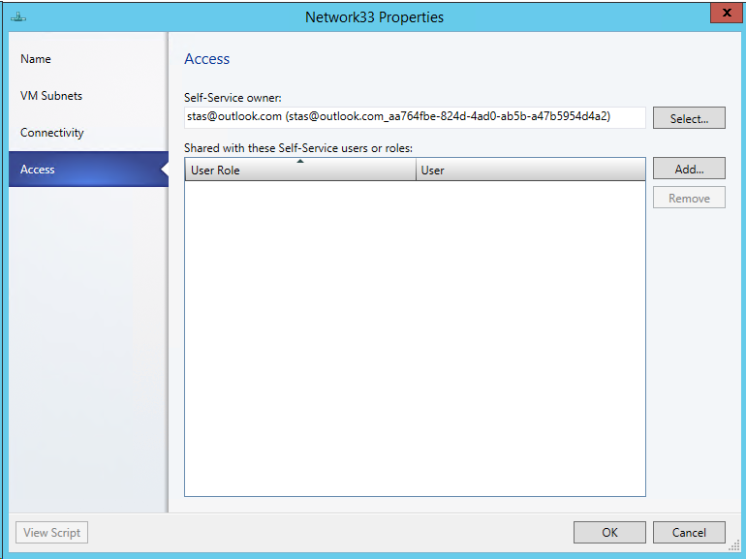Cancel the properties dialog
This screenshot has width=746, height=559.
[x=689, y=532]
